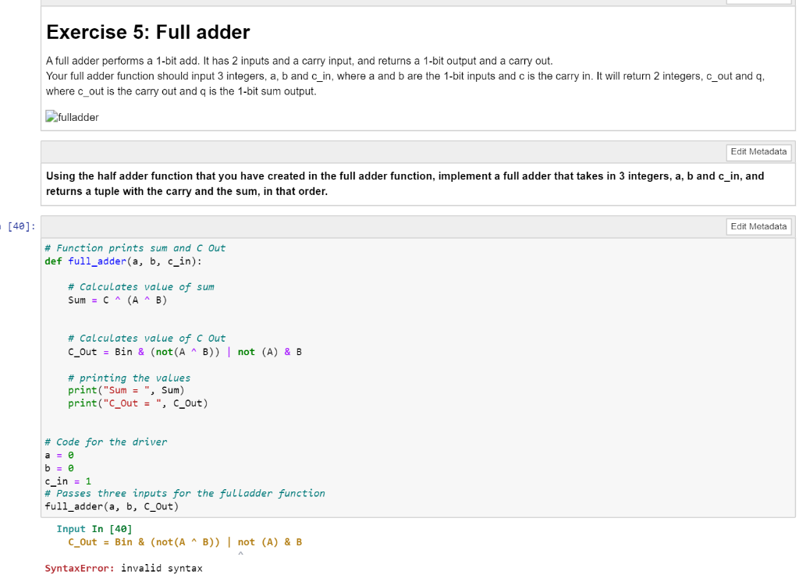Select the Exercise 5: Full adder heading

coord(147,32)
